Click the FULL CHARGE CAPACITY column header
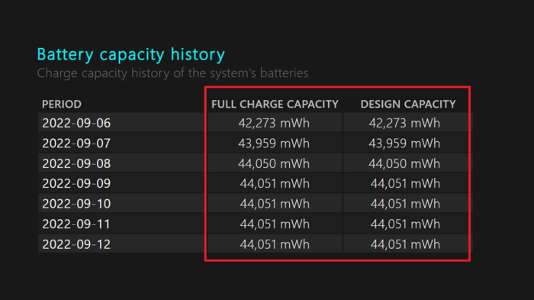This screenshot has height=300, width=534. pos(275,104)
